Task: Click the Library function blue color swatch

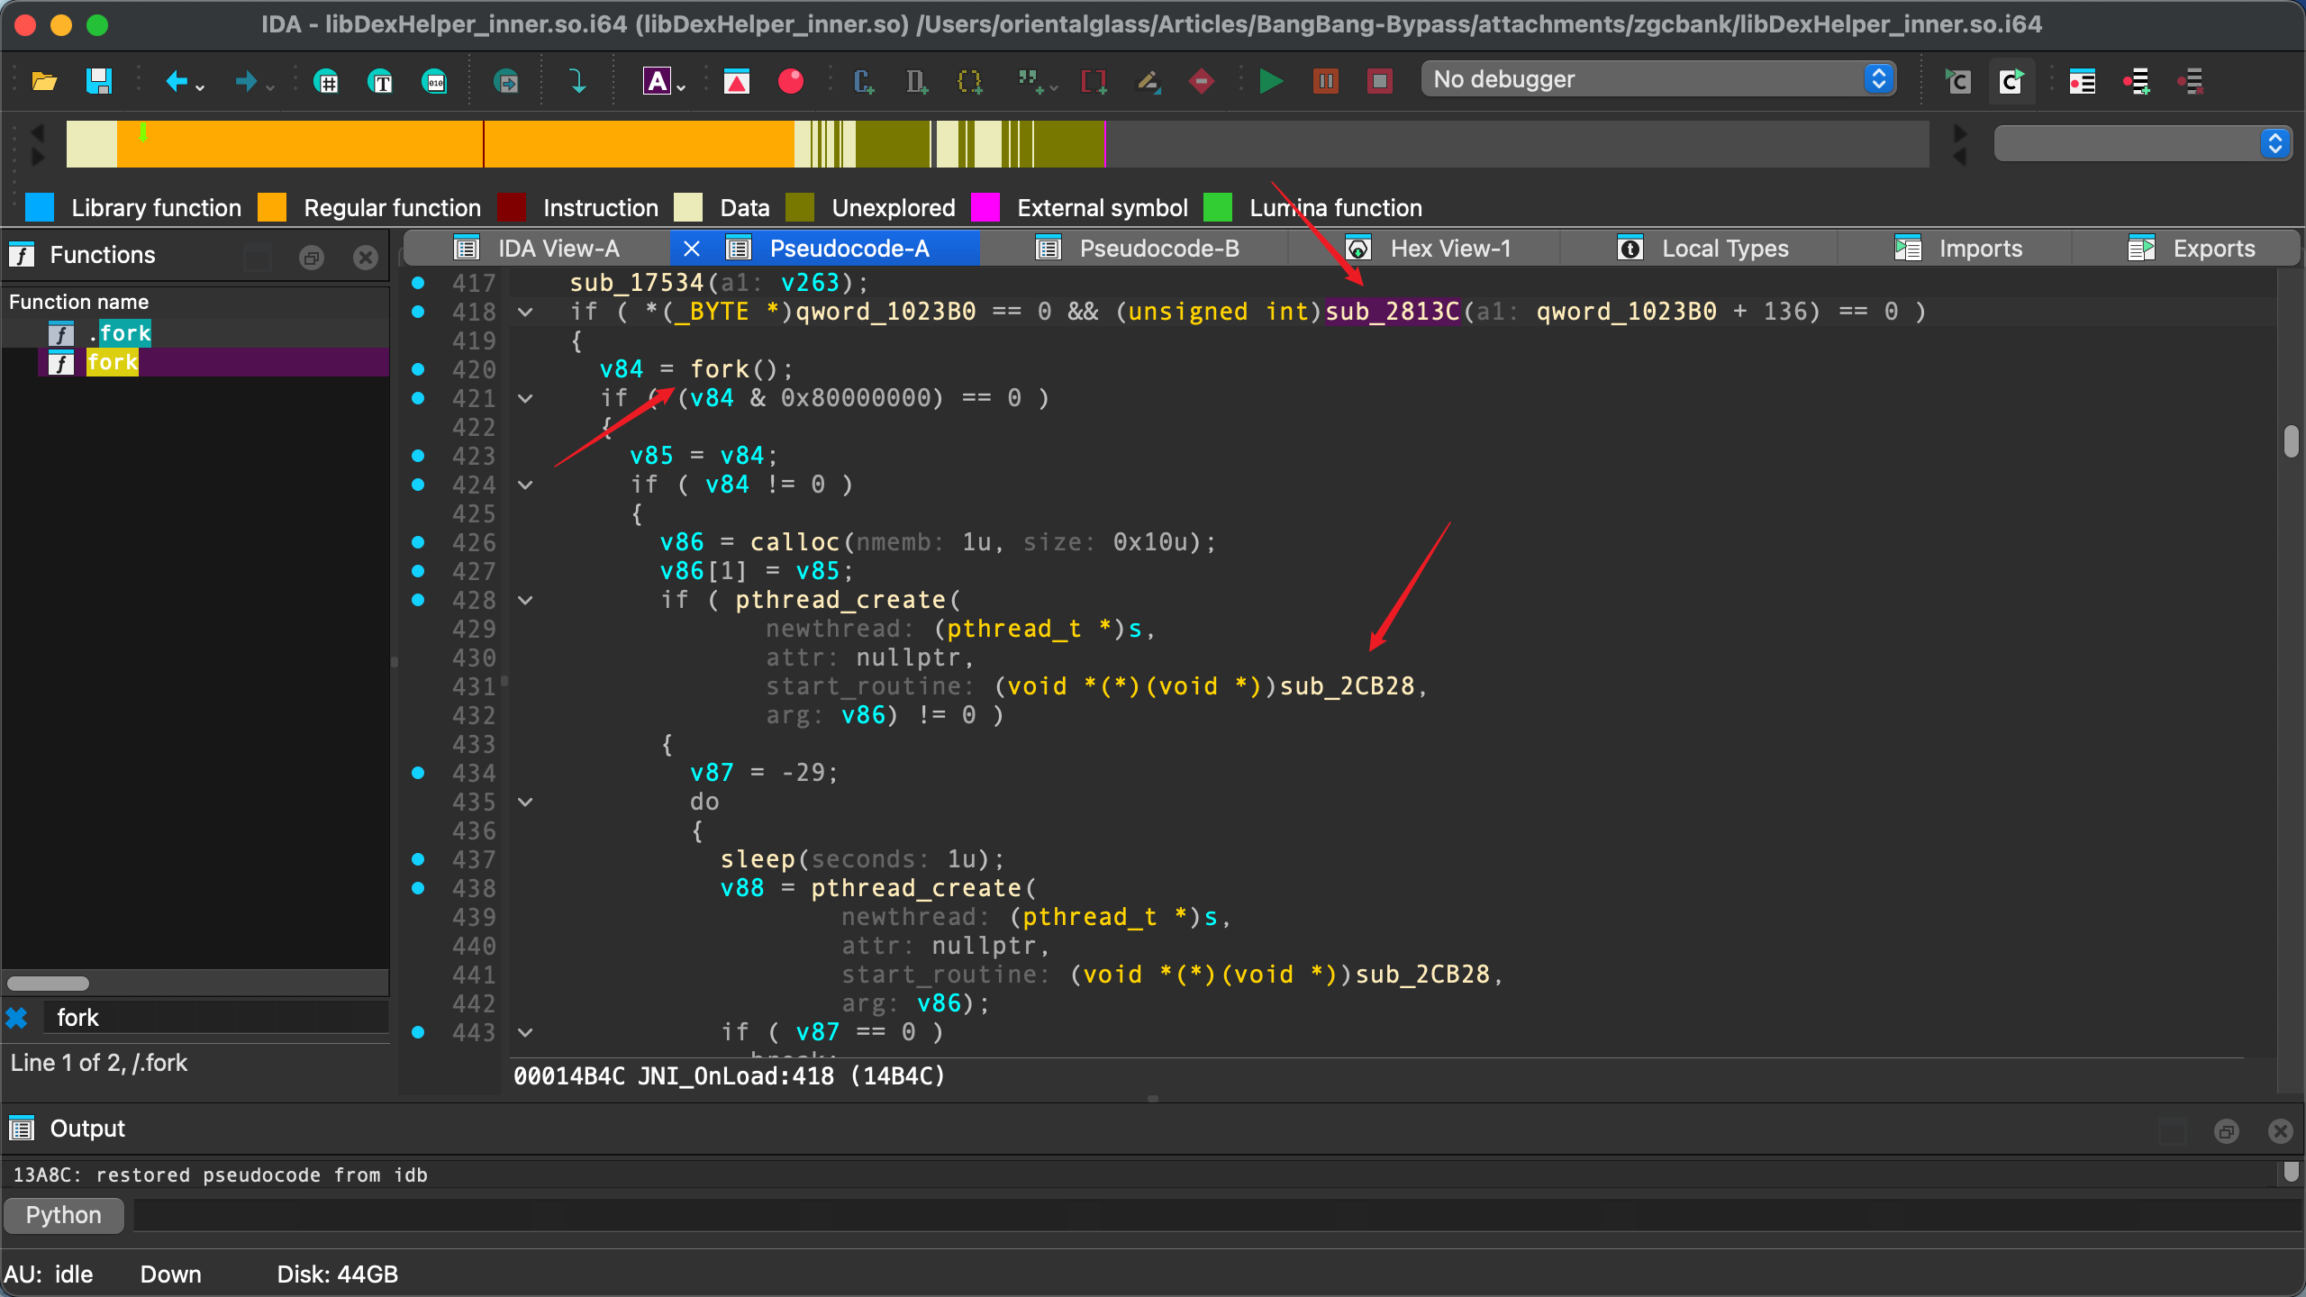Action: [40, 207]
